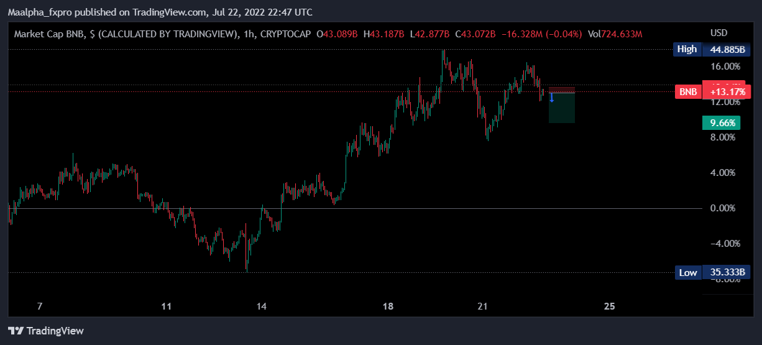Click the 8.00% axis label
This screenshot has width=762, height=345.
click(x=723, y=137)
